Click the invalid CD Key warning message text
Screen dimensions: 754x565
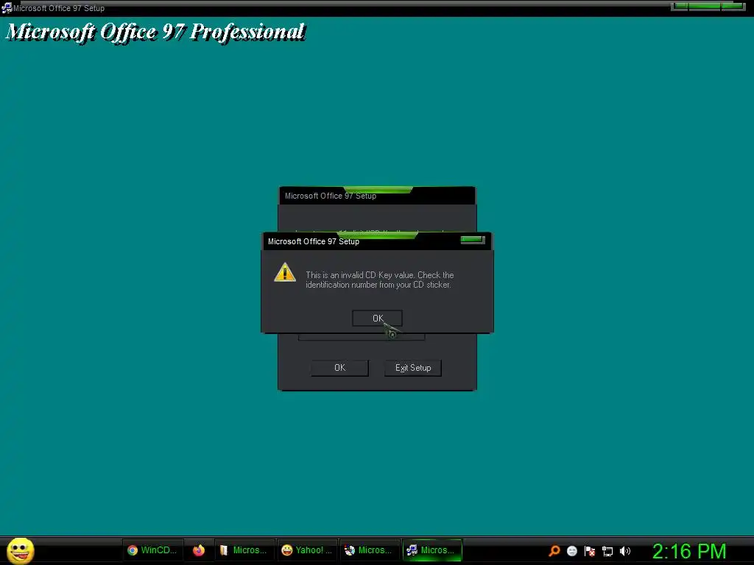379,280
